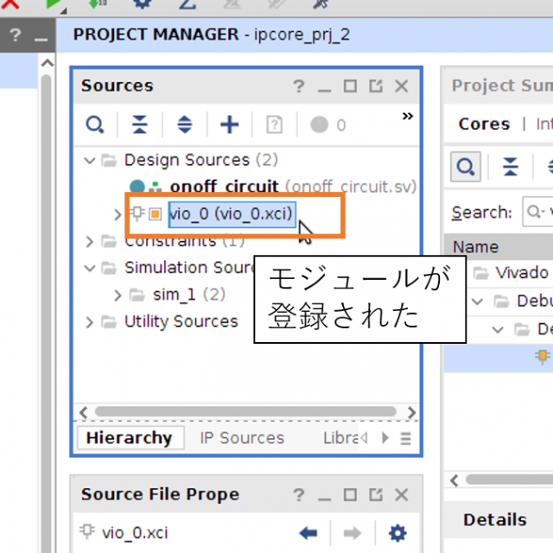Screen dimensions: 553x553
Task: Click the search icon in Sources panel
Action: (x=93, y=125)
